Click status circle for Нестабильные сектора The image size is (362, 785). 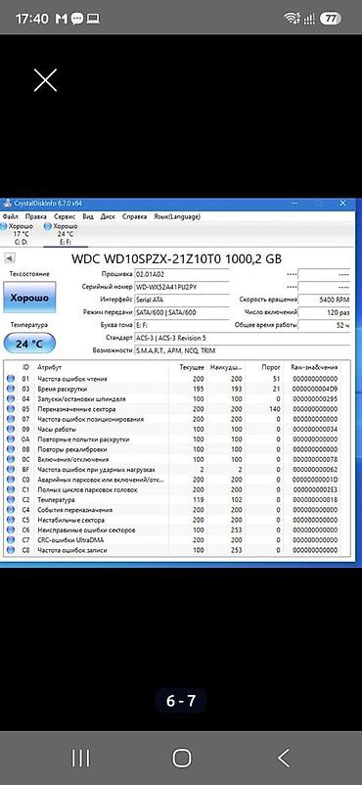[x=11, y=520]
